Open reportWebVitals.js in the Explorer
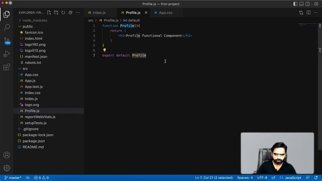 (x=49, y=117)
